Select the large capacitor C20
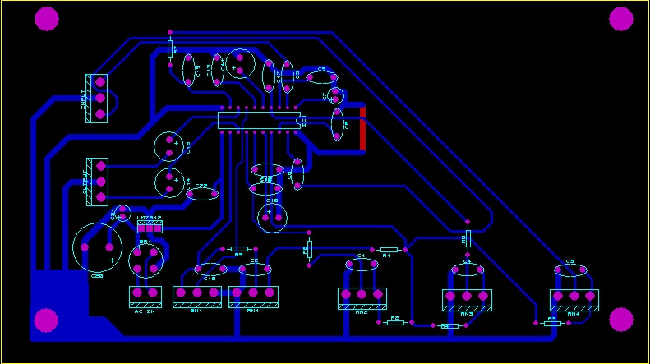650x364 pixels. (x=98, y=245)
